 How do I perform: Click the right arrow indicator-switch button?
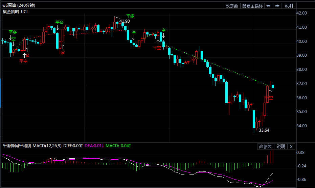pos(277,6)
